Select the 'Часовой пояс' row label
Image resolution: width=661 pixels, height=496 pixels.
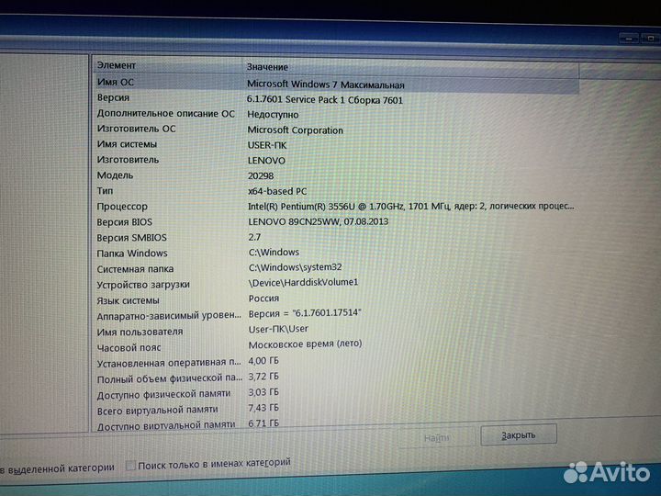pos(129,348)
